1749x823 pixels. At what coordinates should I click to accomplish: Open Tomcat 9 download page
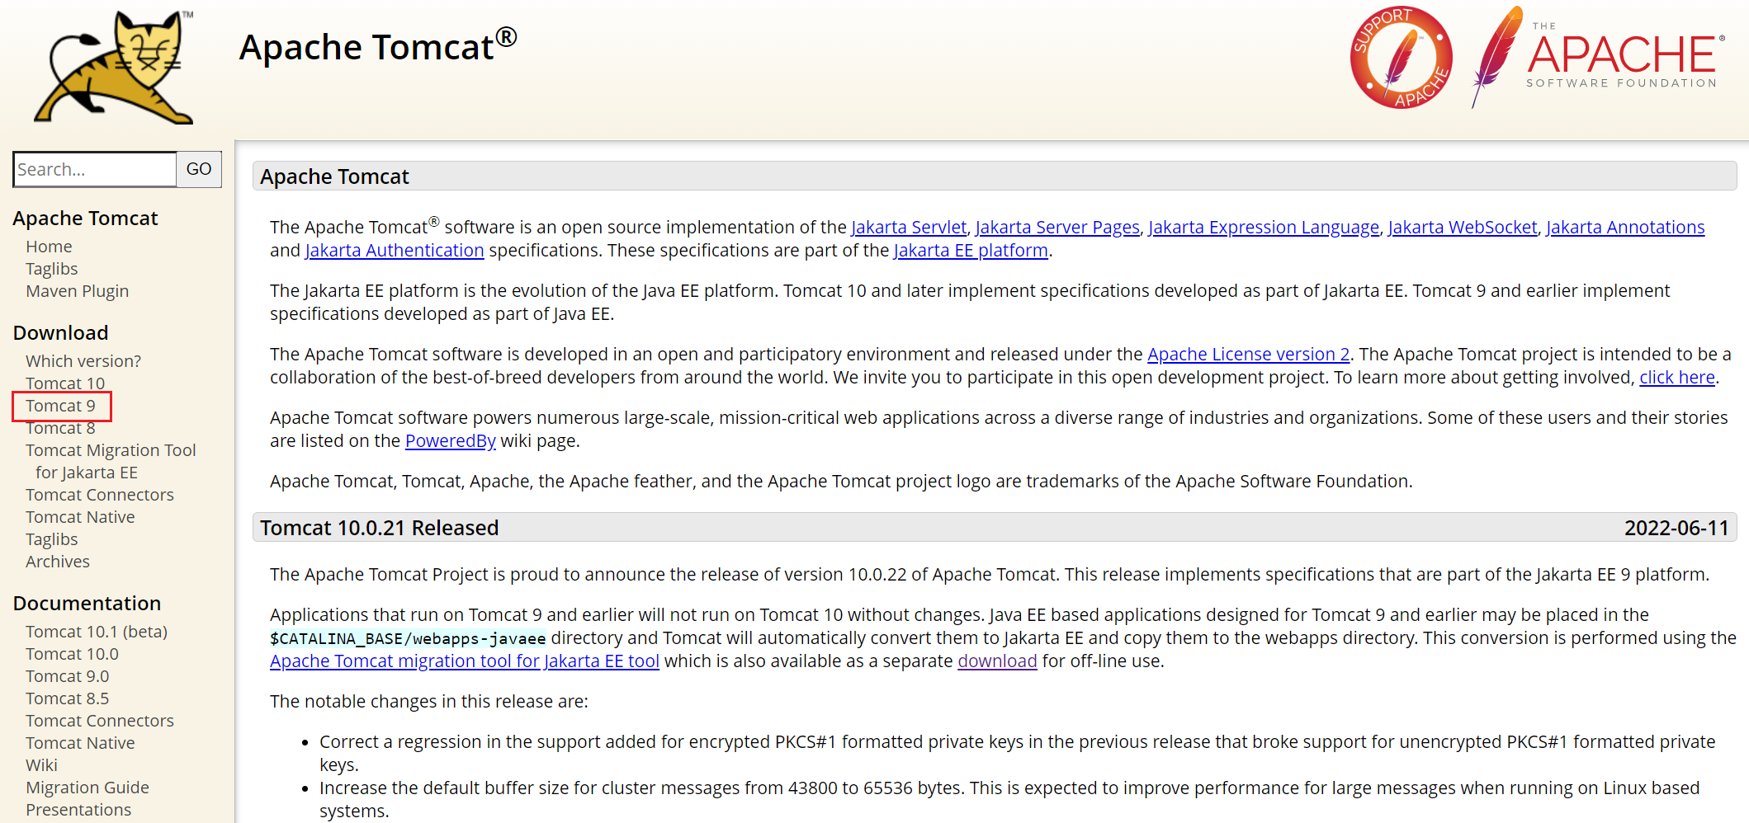coord(60,406)
